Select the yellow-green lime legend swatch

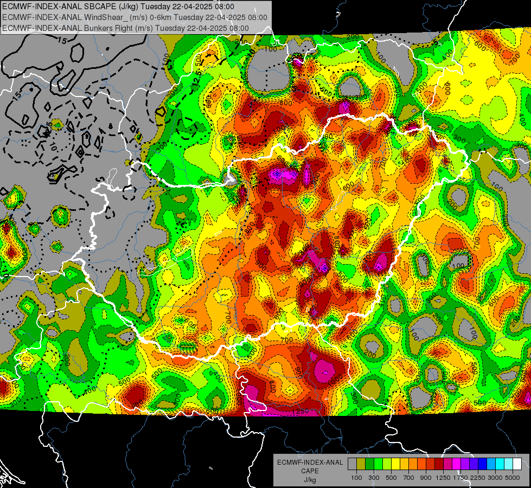tap(387, 464)
